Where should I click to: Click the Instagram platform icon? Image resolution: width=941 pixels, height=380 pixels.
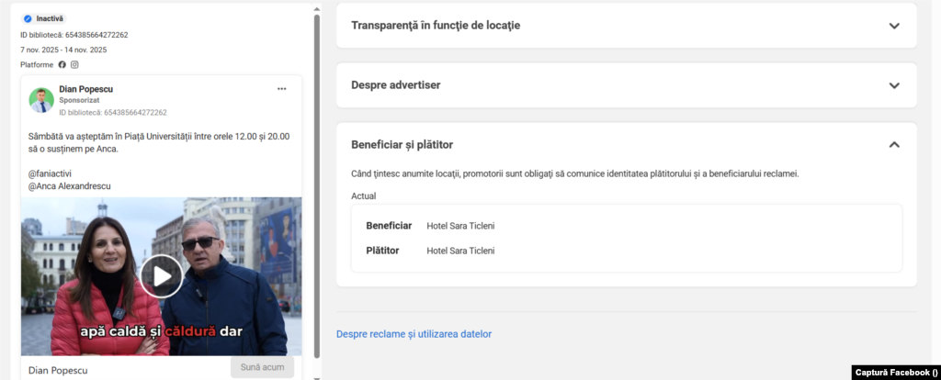point(74,64)
